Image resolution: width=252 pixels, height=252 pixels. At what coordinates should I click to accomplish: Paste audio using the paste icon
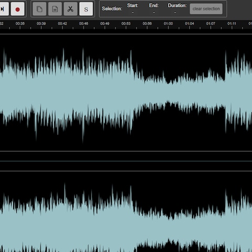55,9
